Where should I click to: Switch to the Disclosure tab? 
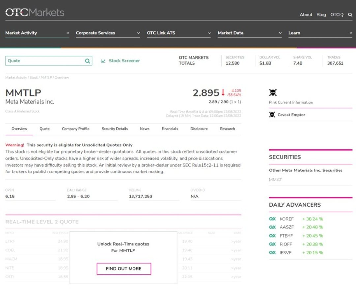(x=199, y=129)
